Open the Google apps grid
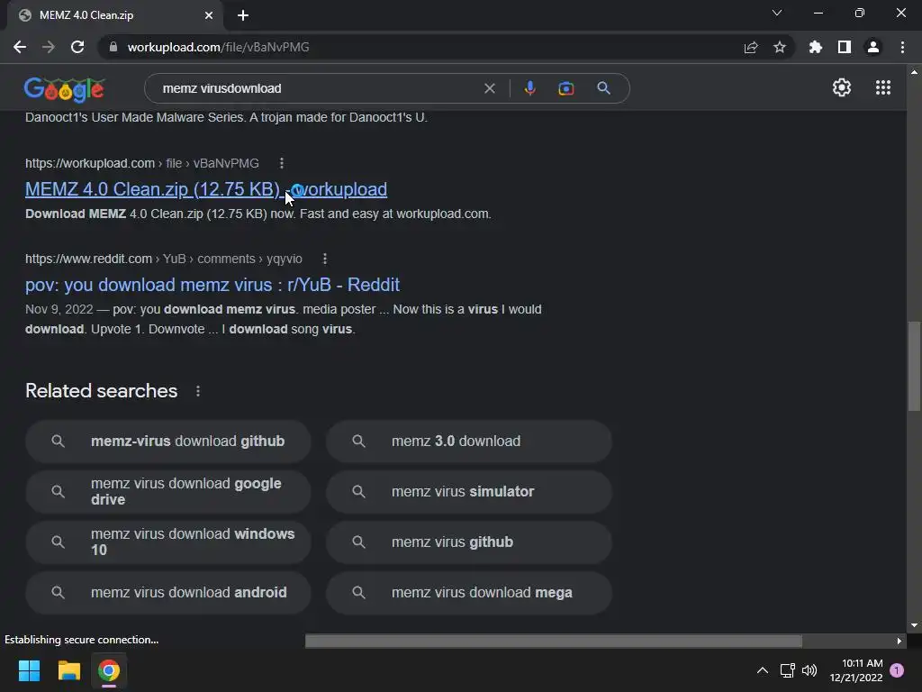 click(x=882, y=87)
